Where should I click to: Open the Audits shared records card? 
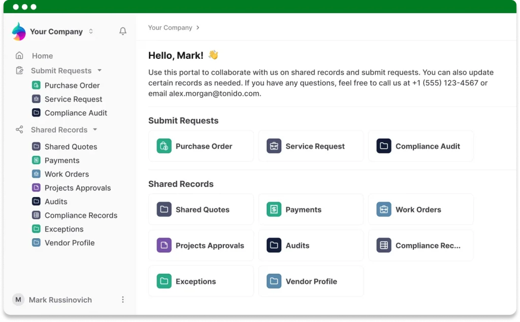(x=311, y=245)
